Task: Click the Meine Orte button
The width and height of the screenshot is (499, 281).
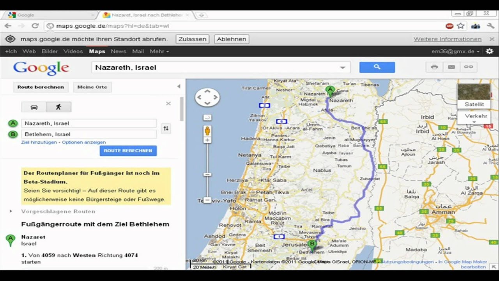Action: pos(92,87)
